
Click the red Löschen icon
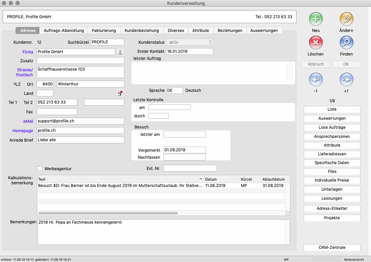(x=316, y=43)
